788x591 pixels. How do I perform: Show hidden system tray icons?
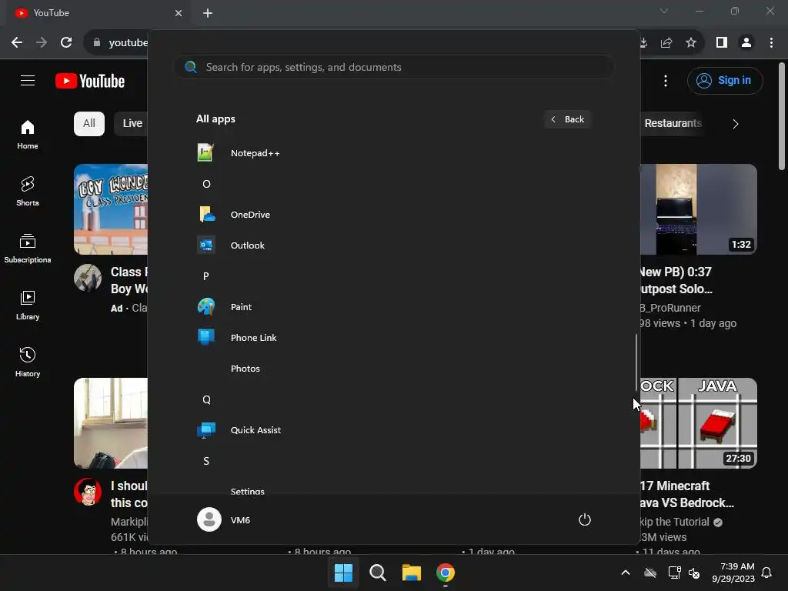pyautogui.click(x=626, y=573)
